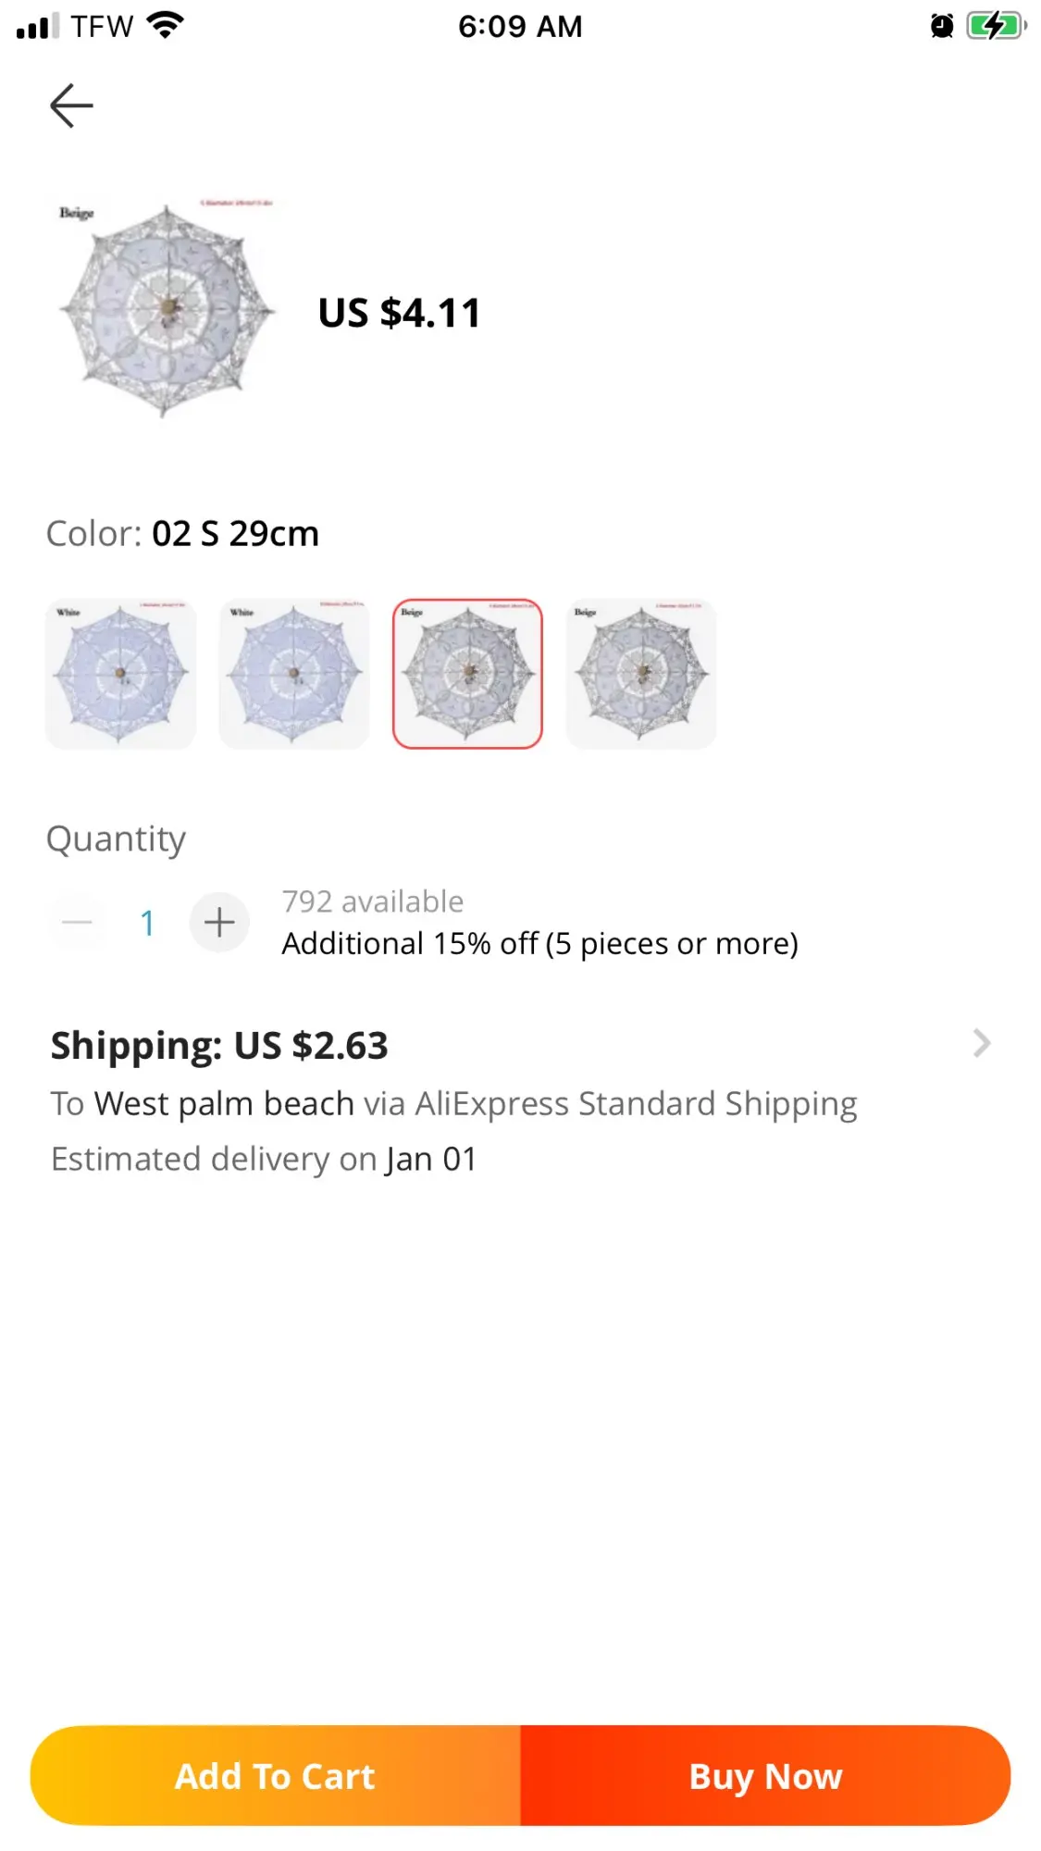The height and width of the screenshot is (1851, 1041).
Task: Select the second White umbrella variant
Action: point(294,674)
